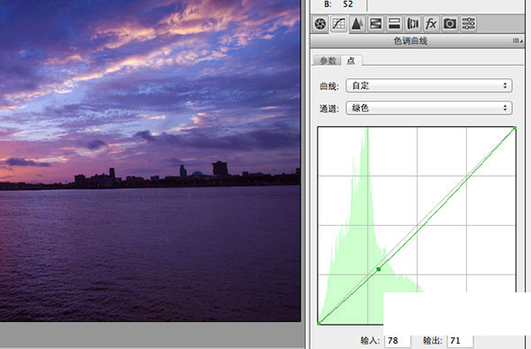Select the bottom-left endpoint of the curve

tap(319, 324)
